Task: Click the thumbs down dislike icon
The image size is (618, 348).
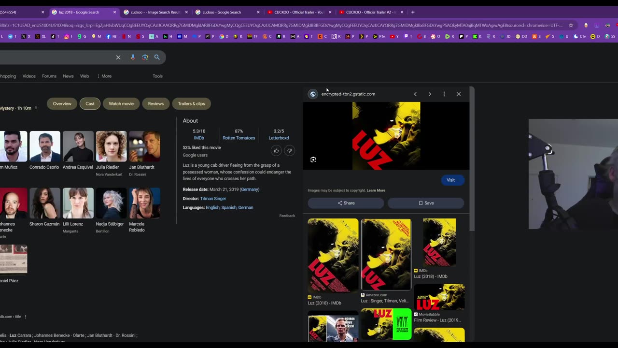Action: tap(290, 151)
